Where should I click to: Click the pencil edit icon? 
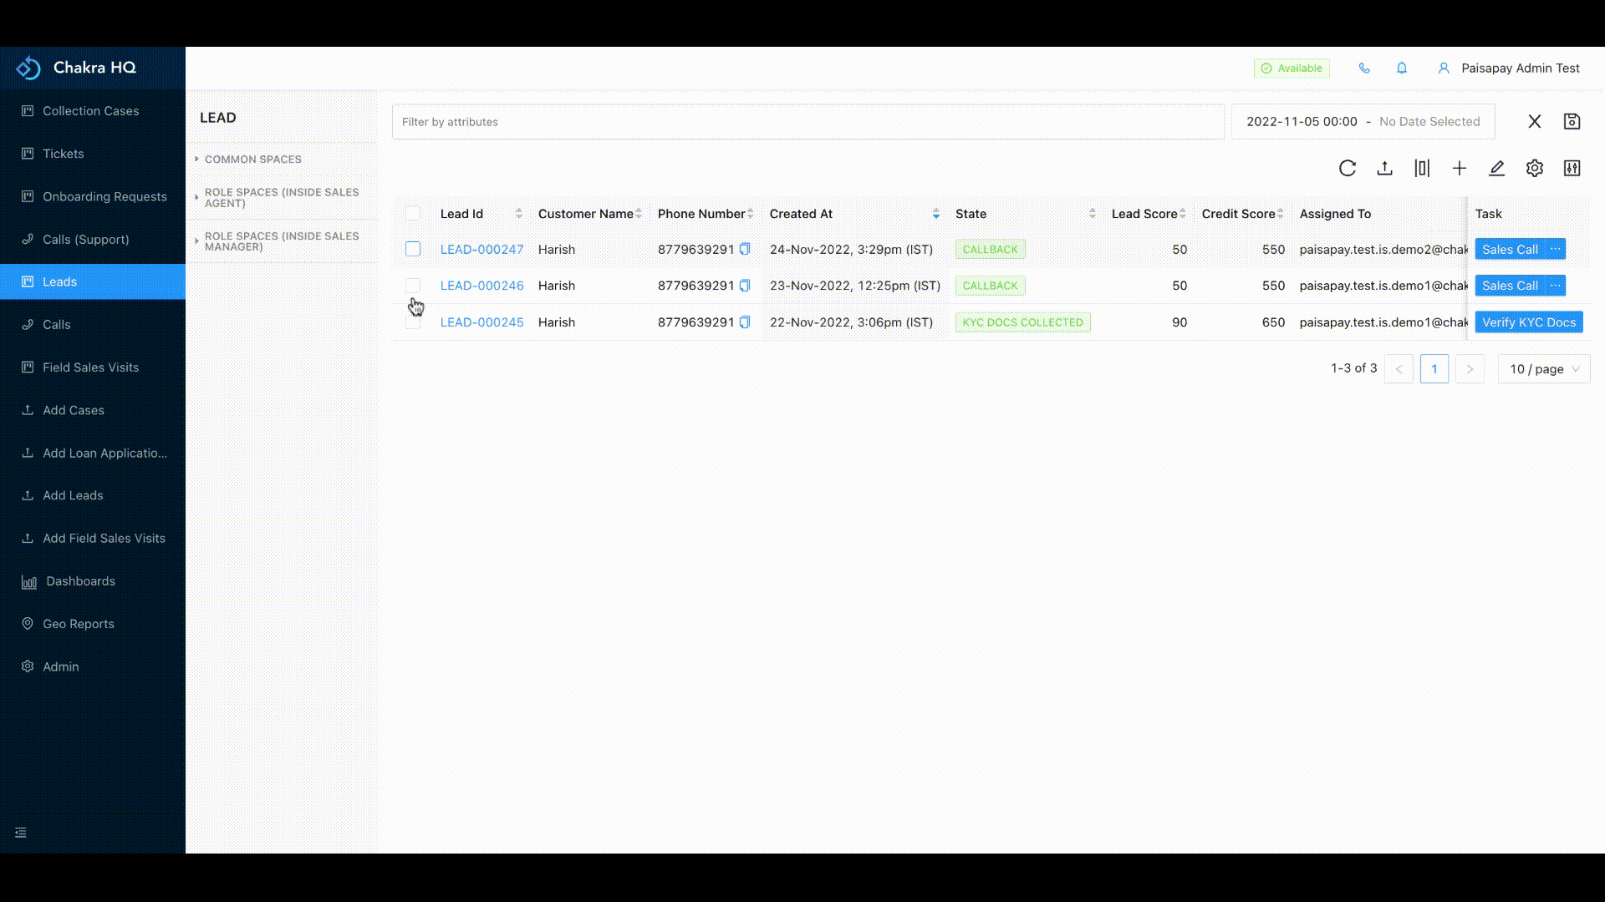[1496, 168]
